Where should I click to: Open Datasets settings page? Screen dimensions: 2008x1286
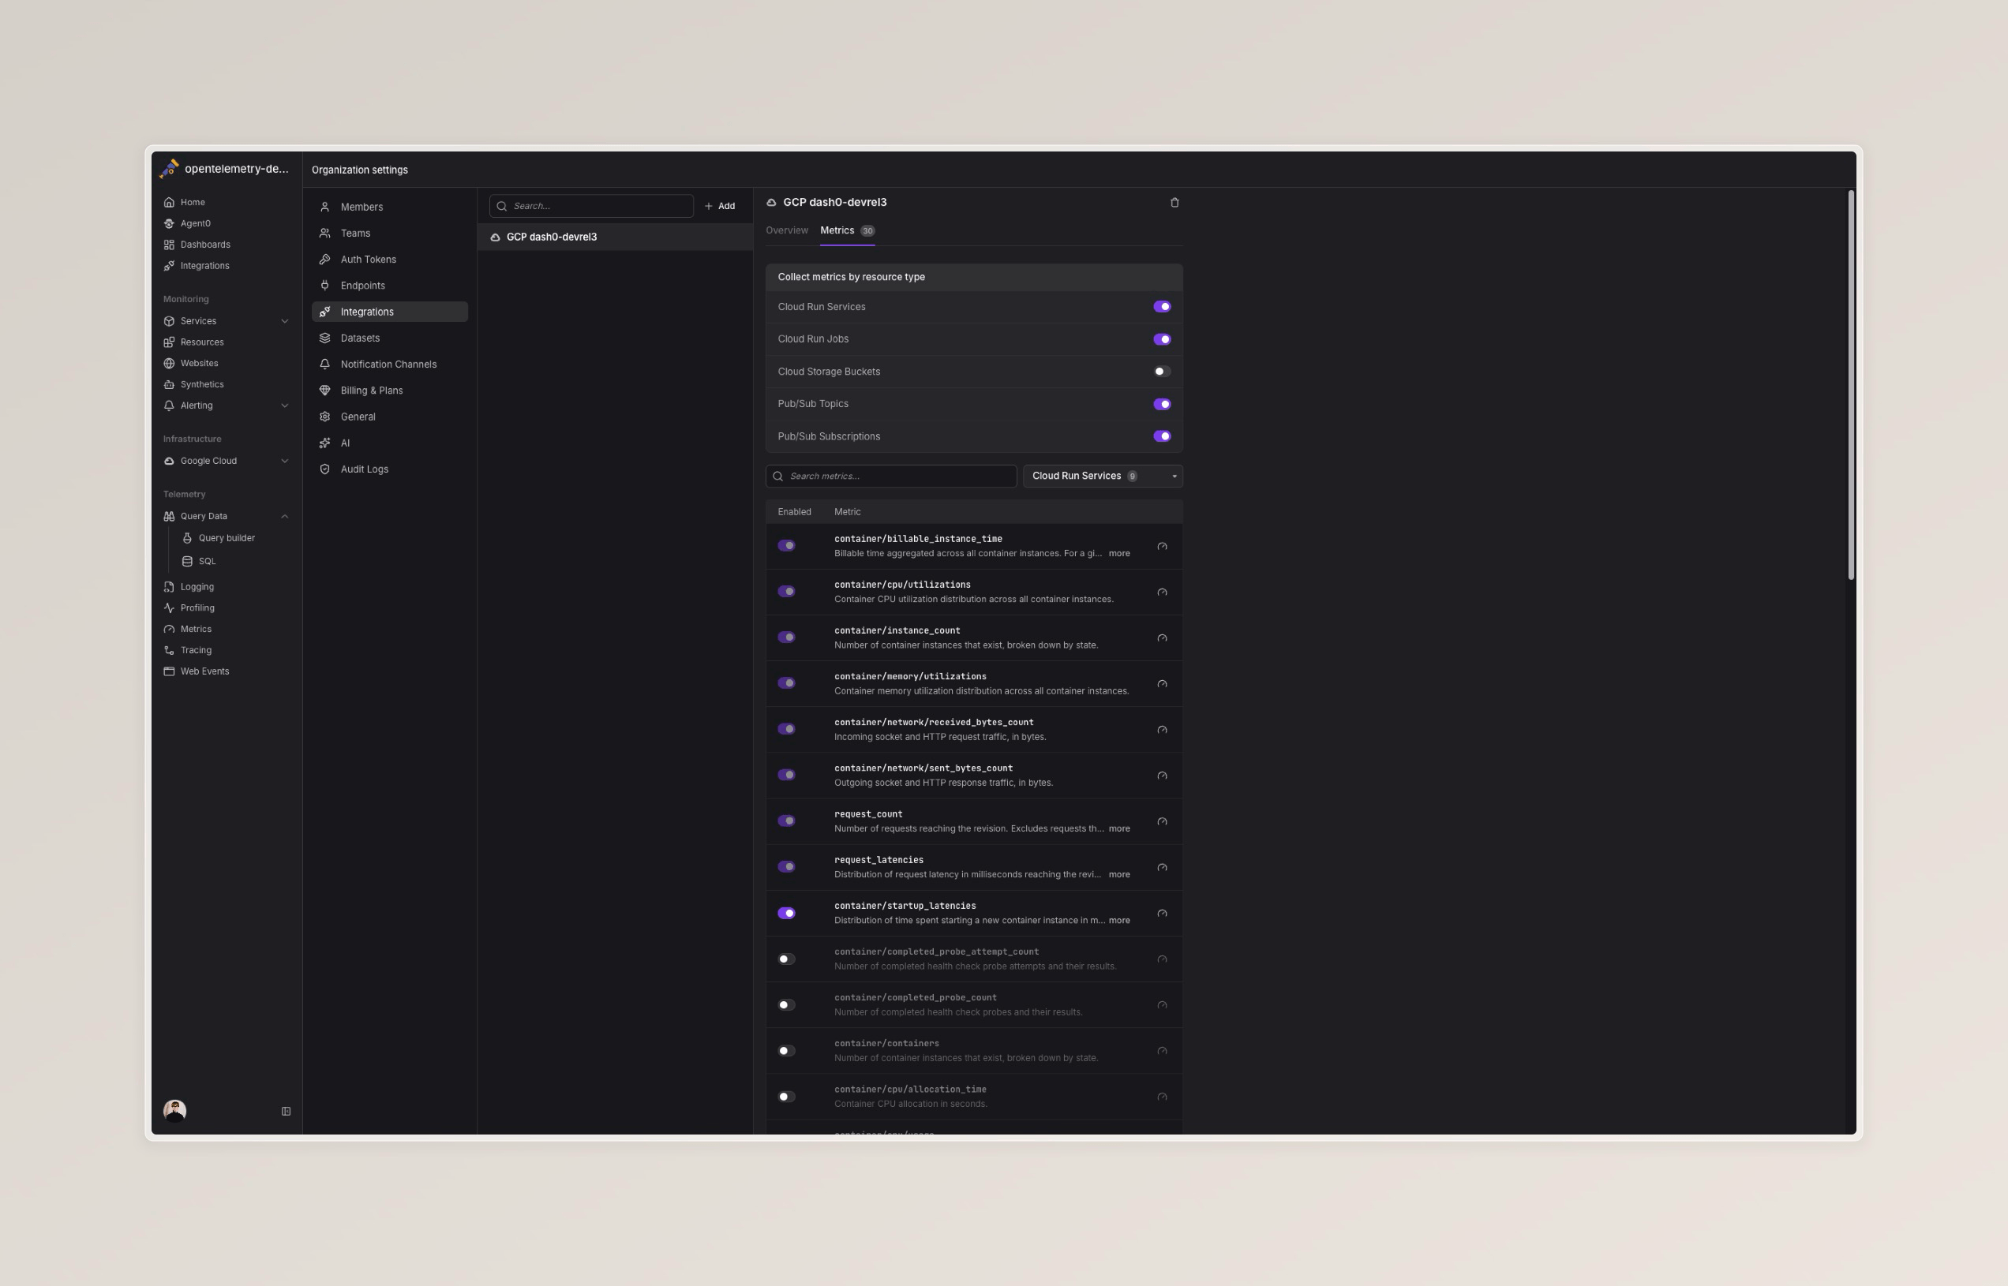point(389,338)
